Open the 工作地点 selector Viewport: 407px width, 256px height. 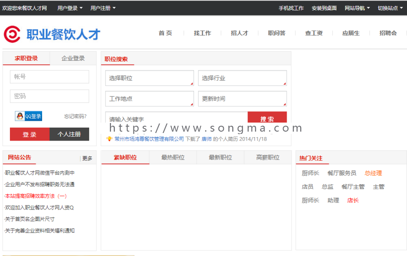(x=150, y=99)
